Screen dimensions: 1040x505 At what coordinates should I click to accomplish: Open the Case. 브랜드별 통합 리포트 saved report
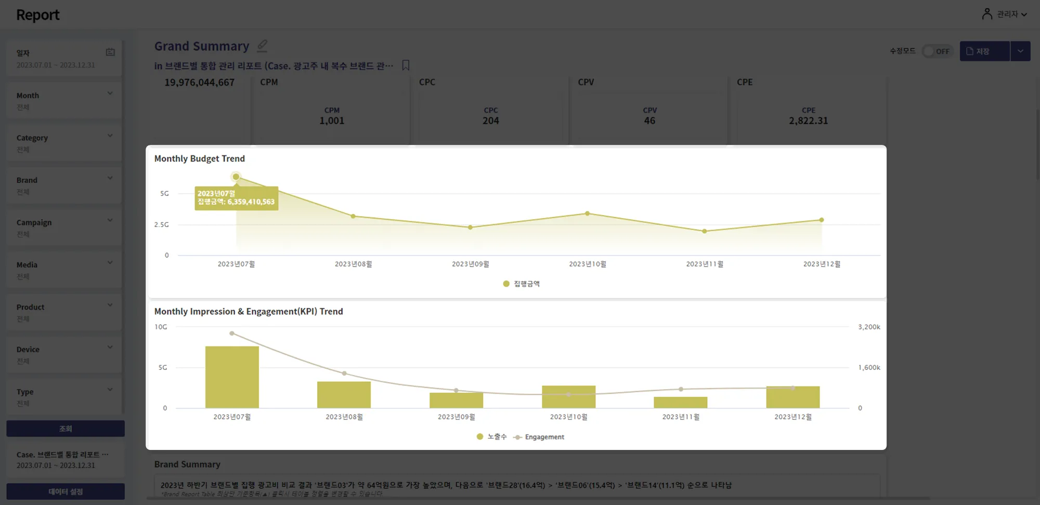[x=64, y=459]
